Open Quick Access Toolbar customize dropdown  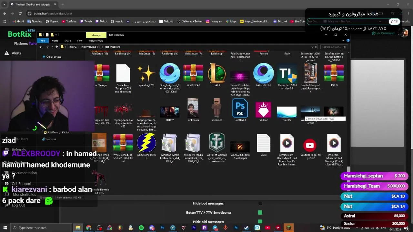(x=56, y=35)
